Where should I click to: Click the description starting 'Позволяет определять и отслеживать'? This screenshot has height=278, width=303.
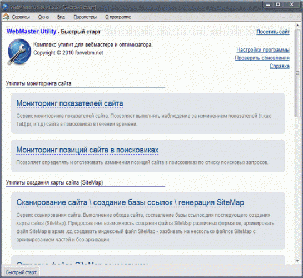point(142,162)
